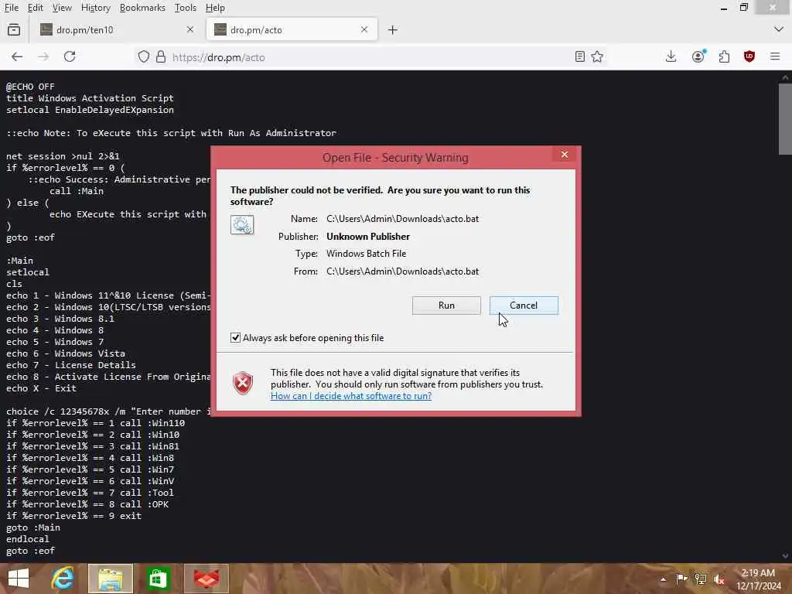Uncheck Always ask before opening this file
The image size is (792, 594).
pos(235,337)
